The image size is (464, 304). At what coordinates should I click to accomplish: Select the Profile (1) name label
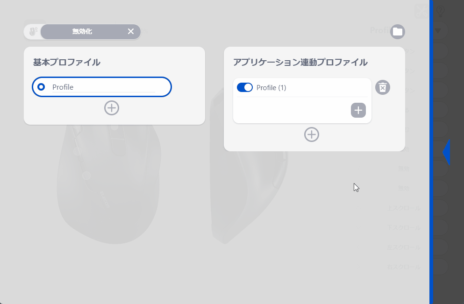click(271, 88)
